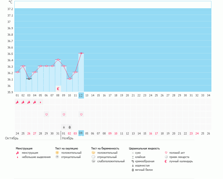Click the слабоположительный pregnancy test legend icon
Viewport: 223px width, 179px height.
click(93, 161)
